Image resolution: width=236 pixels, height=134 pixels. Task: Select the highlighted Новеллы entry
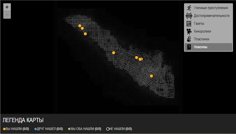[200, 47]
